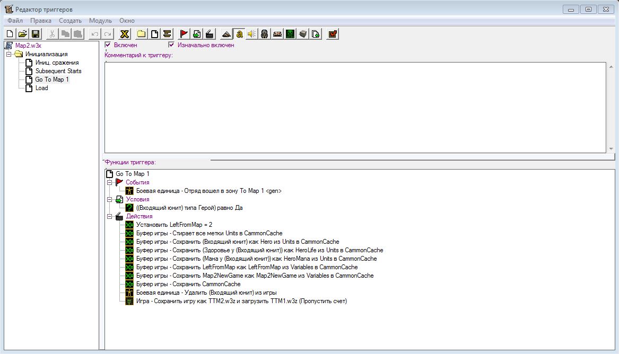Collapse the События section

110,182
